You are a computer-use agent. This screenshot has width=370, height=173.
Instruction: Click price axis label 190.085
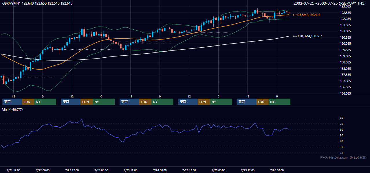345,44
